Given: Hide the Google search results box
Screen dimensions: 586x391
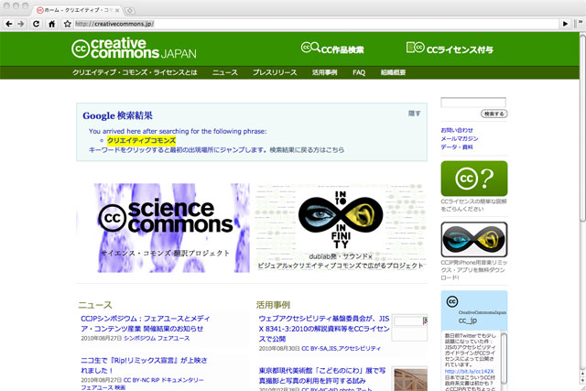Looking at the screenshot, I should 415,114.
